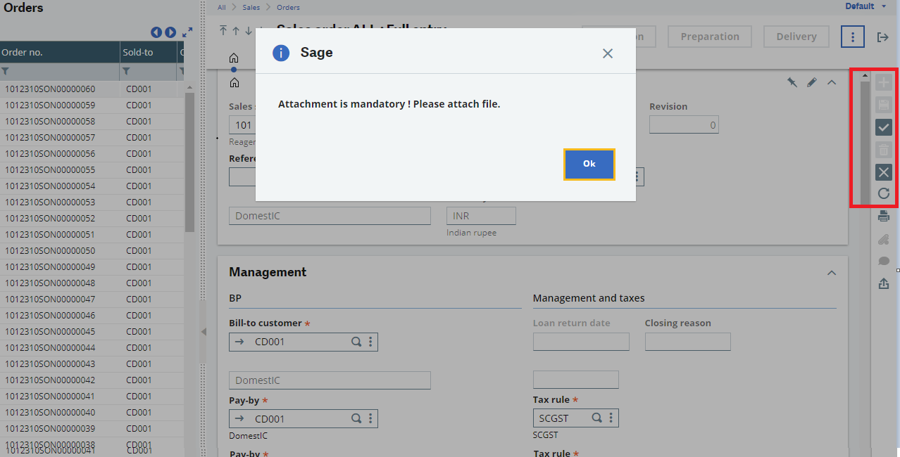Toggle the filter on the Order no. column

[6, 71]
